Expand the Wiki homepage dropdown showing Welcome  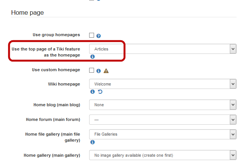pos(162,84)
